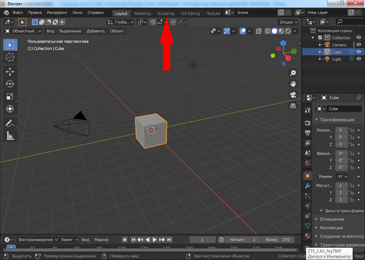Hide the Cube in the outliner

[359, 52]
